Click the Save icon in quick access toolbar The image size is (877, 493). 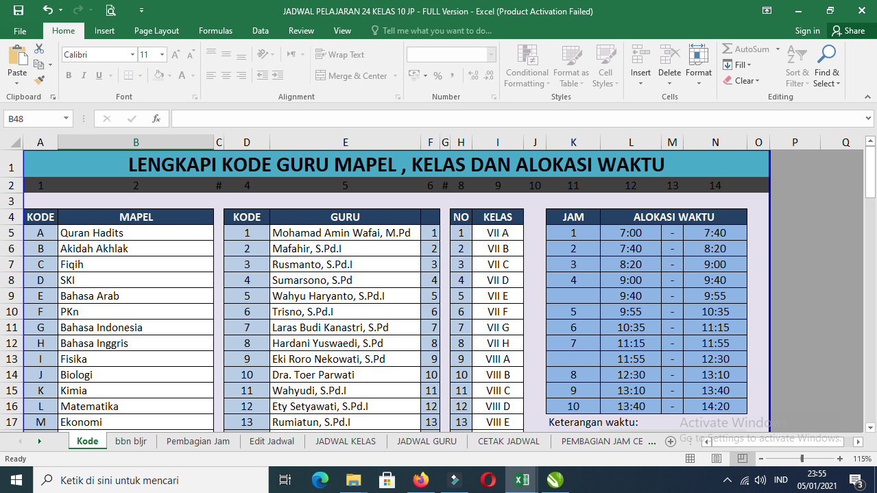(x=18, y=11)
